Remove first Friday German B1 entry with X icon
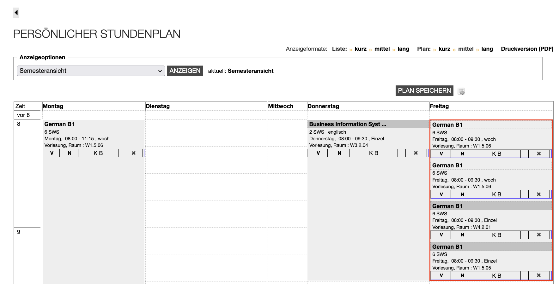The image size is (559, 284). pyautogui.click(x=539, y=154)
